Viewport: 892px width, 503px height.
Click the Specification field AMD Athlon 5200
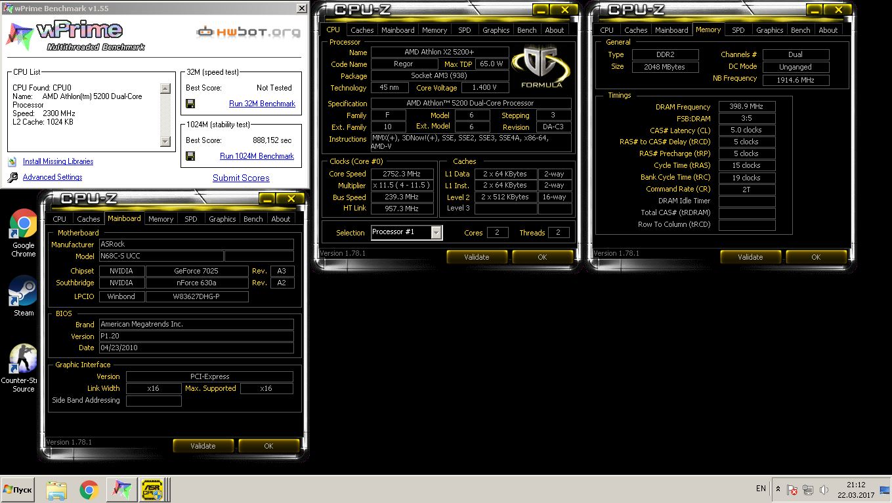tap(471, 103)
